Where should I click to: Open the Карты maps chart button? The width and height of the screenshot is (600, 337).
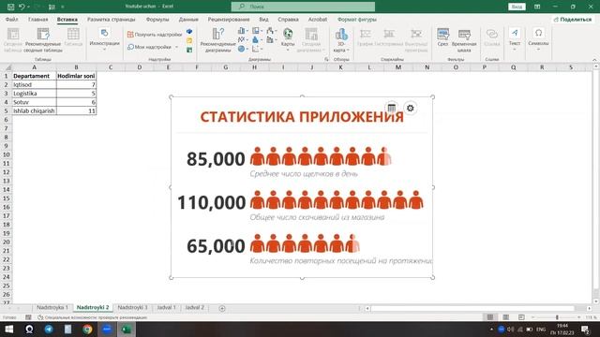[288, 39]
